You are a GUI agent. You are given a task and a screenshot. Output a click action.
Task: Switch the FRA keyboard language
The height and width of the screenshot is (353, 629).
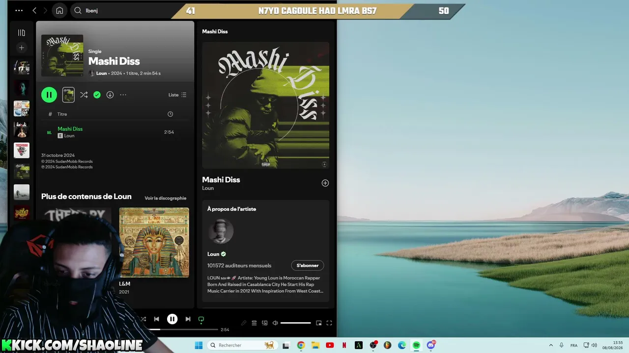tap(574, 345)
